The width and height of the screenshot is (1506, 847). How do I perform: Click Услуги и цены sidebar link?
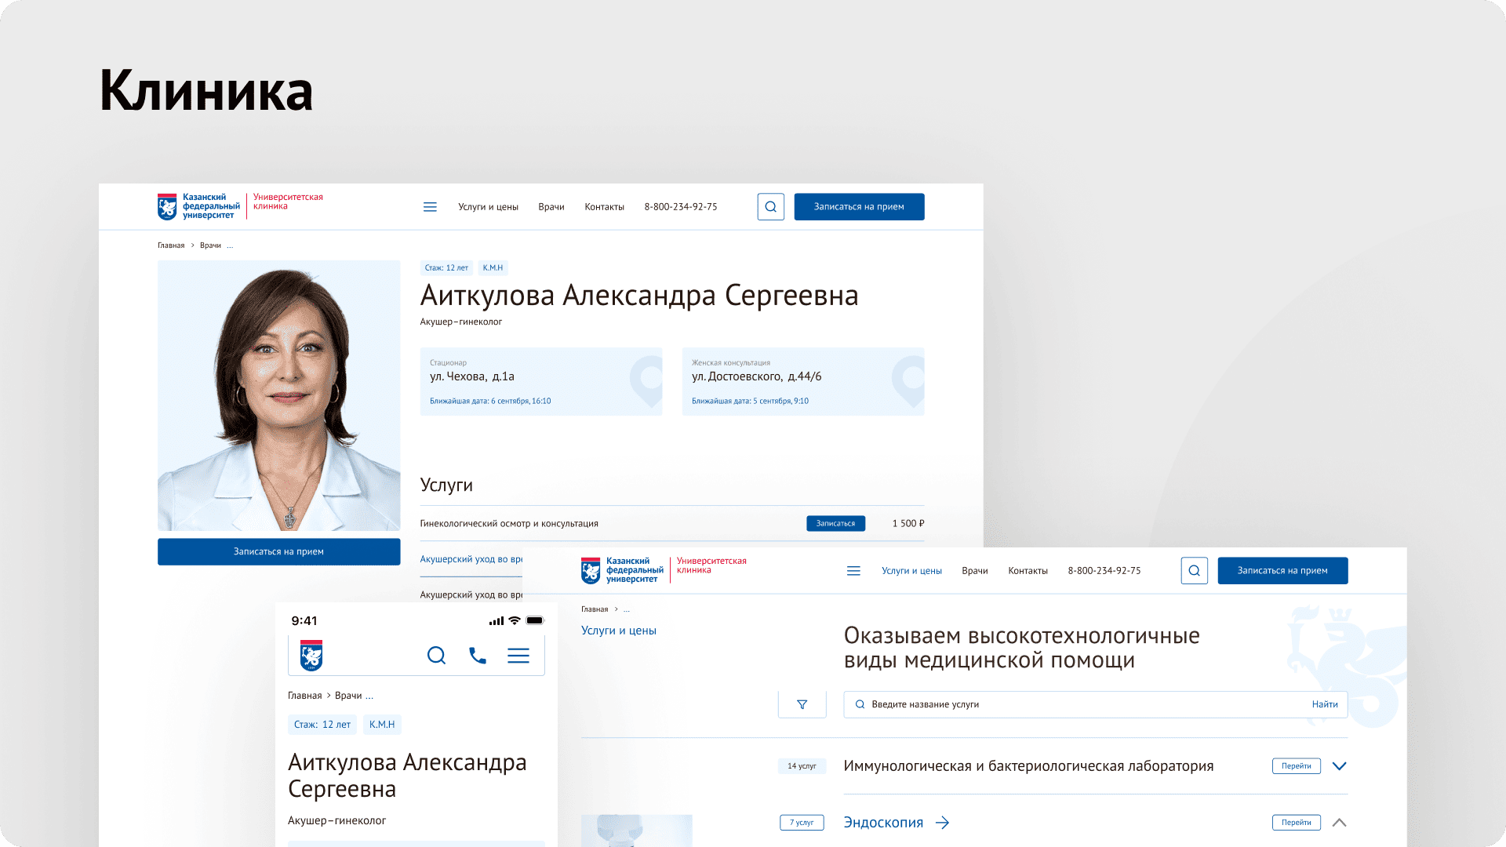tap(619, 631)
